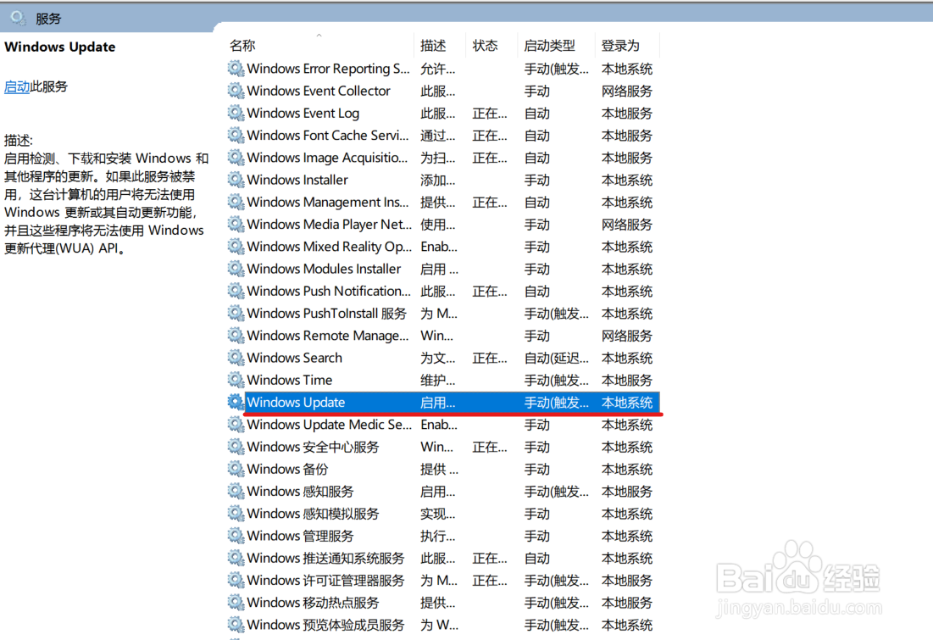The height and width of the screenshot is (640, 933).
Task: Click 手动(触发... startup type of Windows Update
Action: pyautogui.click(x=557, y=403)
